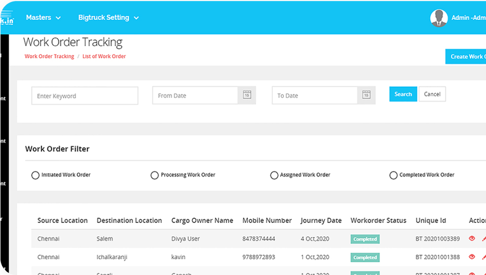Image resolution: width=486 pixels, height=275 pixels.
Task: Open the Admin account menu
Action: [468, 18]
